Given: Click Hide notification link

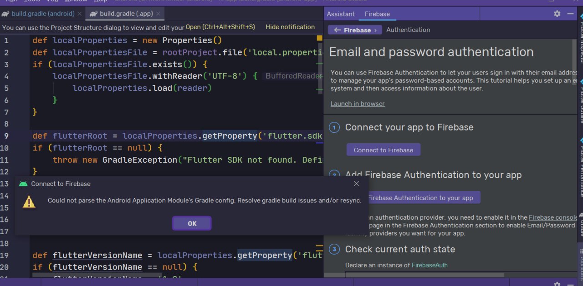Looking at the screenshot, I should [290, 27].
